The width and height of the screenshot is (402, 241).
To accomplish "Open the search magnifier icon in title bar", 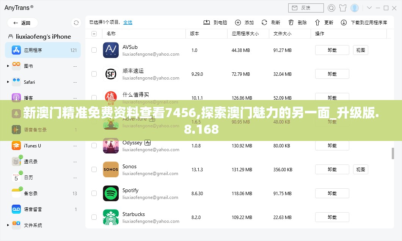I will pyautogui.click(x=331, y=8).
